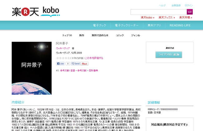Viewport: 203px width, 131px height.
Task: Select the ジャンル tab
Action: click(x=136, y=35)
